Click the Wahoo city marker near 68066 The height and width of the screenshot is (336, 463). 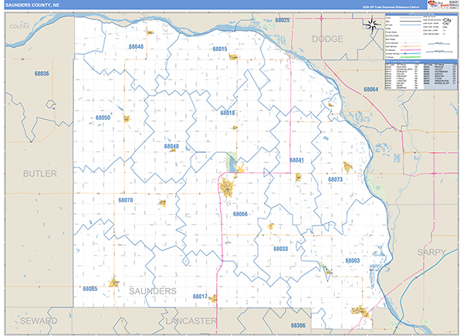(228, 187)
